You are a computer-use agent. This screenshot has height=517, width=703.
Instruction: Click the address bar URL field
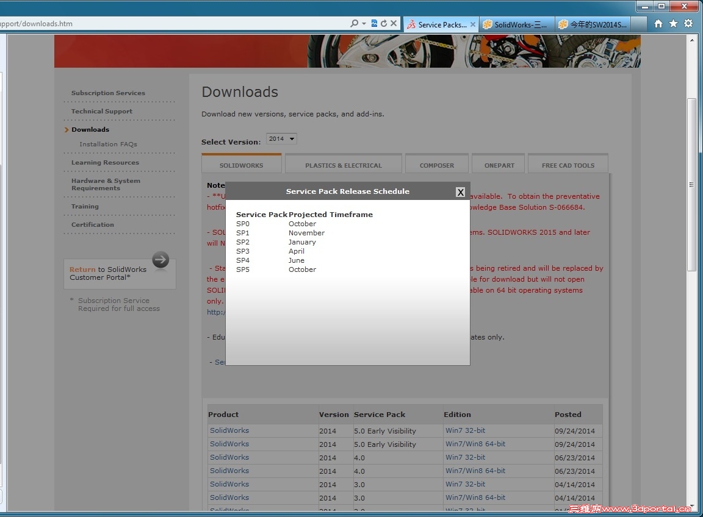coord(173,24)
